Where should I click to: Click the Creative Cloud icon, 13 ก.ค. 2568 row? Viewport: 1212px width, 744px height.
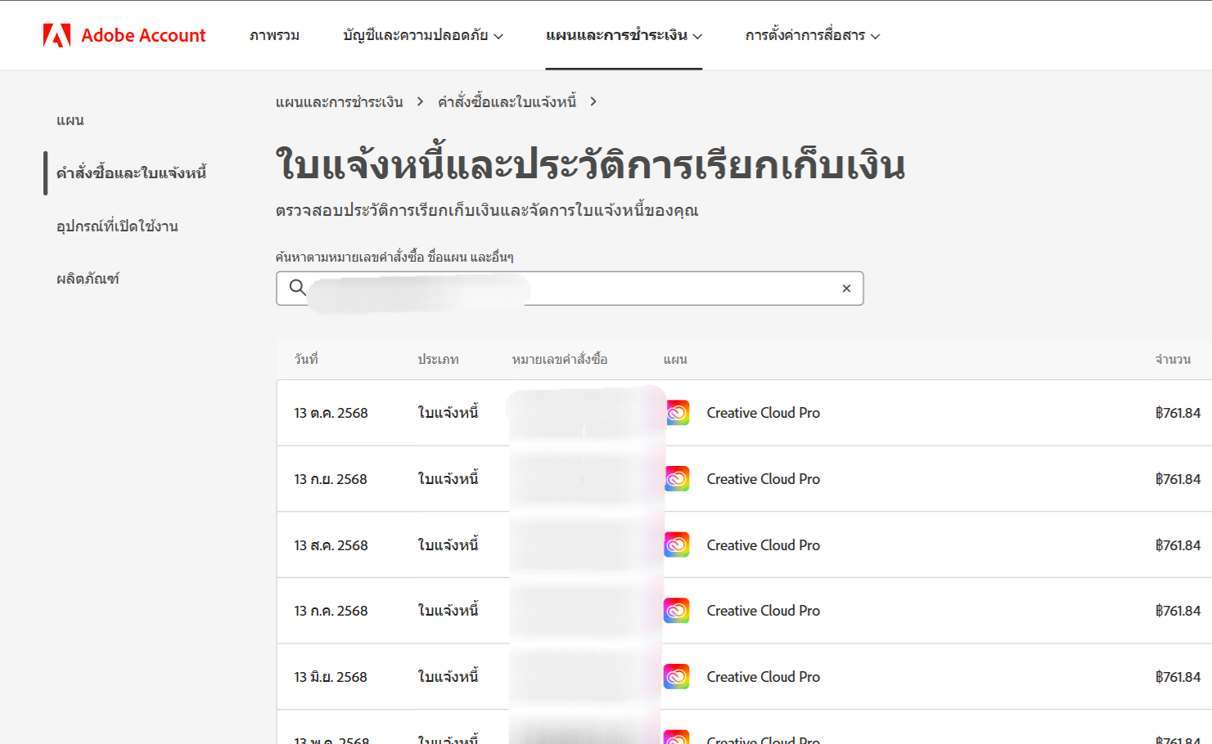(x=677, y=611)
